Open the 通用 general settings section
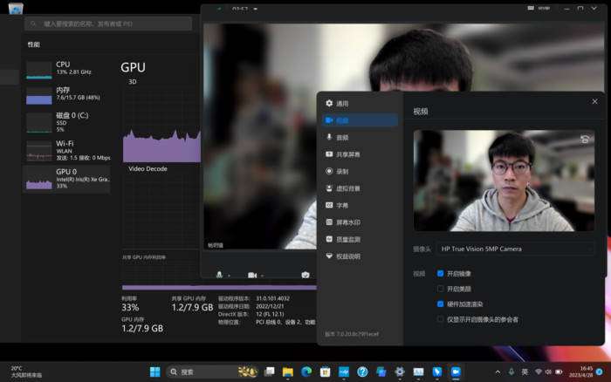611x382 pixels. coord(341,103)
